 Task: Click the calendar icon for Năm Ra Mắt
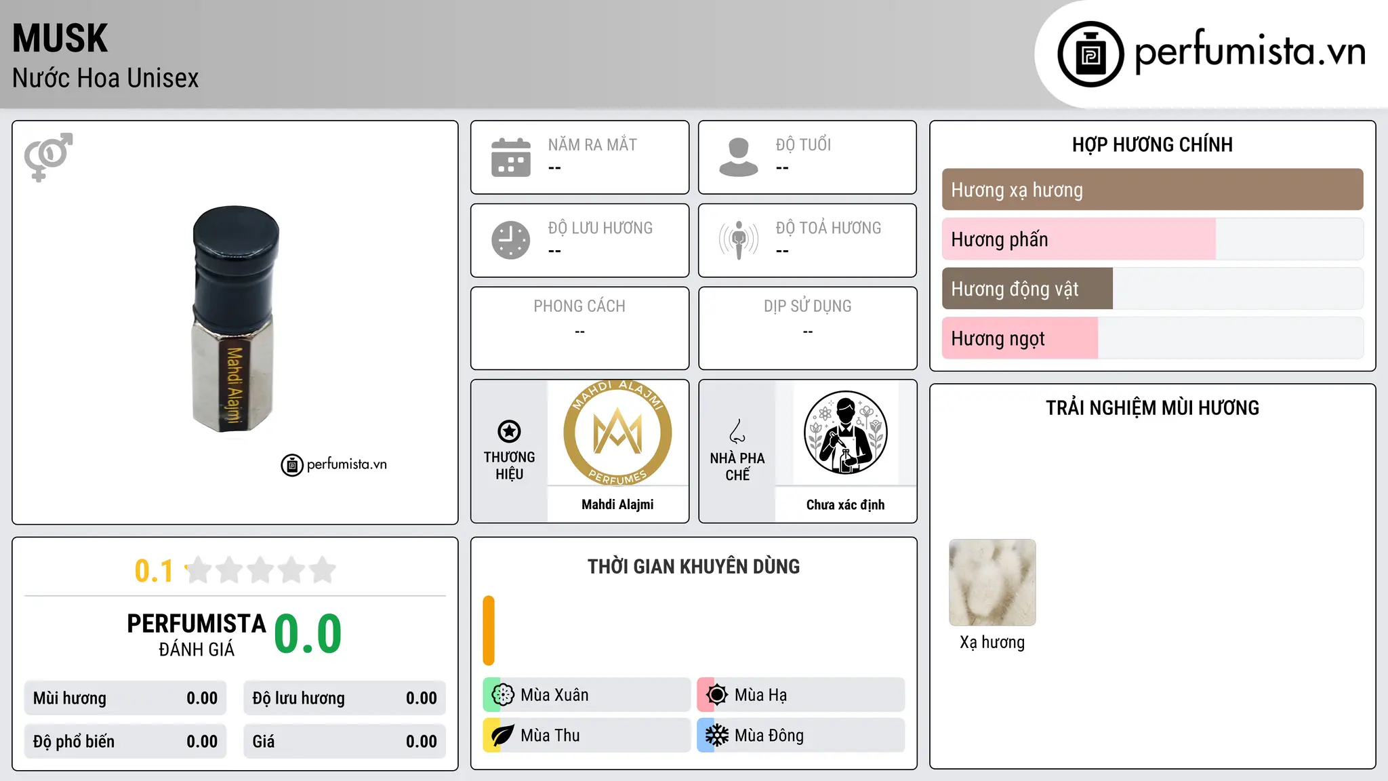(x=511, y=157)
